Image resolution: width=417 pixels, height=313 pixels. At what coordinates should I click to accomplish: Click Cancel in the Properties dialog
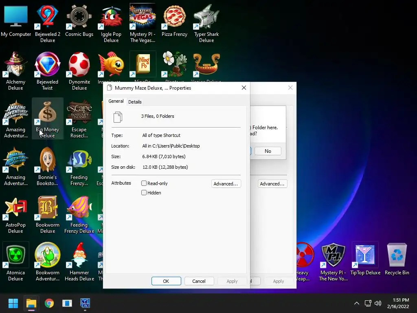(x=199, y=281)
